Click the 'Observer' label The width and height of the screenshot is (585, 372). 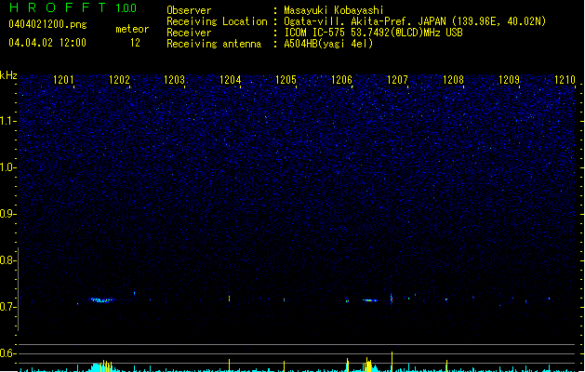189,10
